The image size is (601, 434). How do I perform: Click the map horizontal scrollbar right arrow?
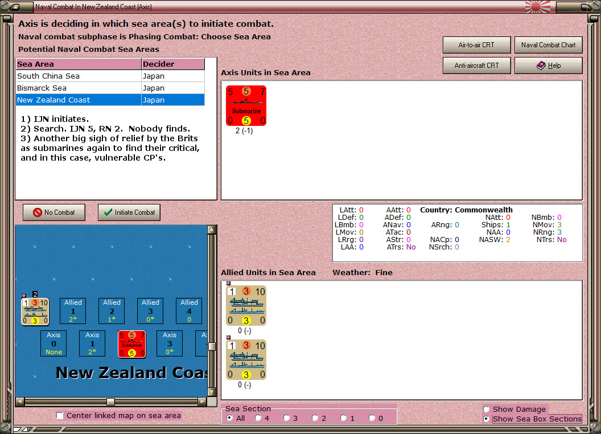click(203, 402)
